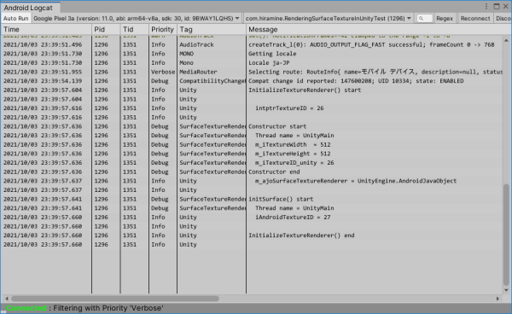Toggle the Auto Run button
This screenshot has width=512, height=314.
click(15, 18)
